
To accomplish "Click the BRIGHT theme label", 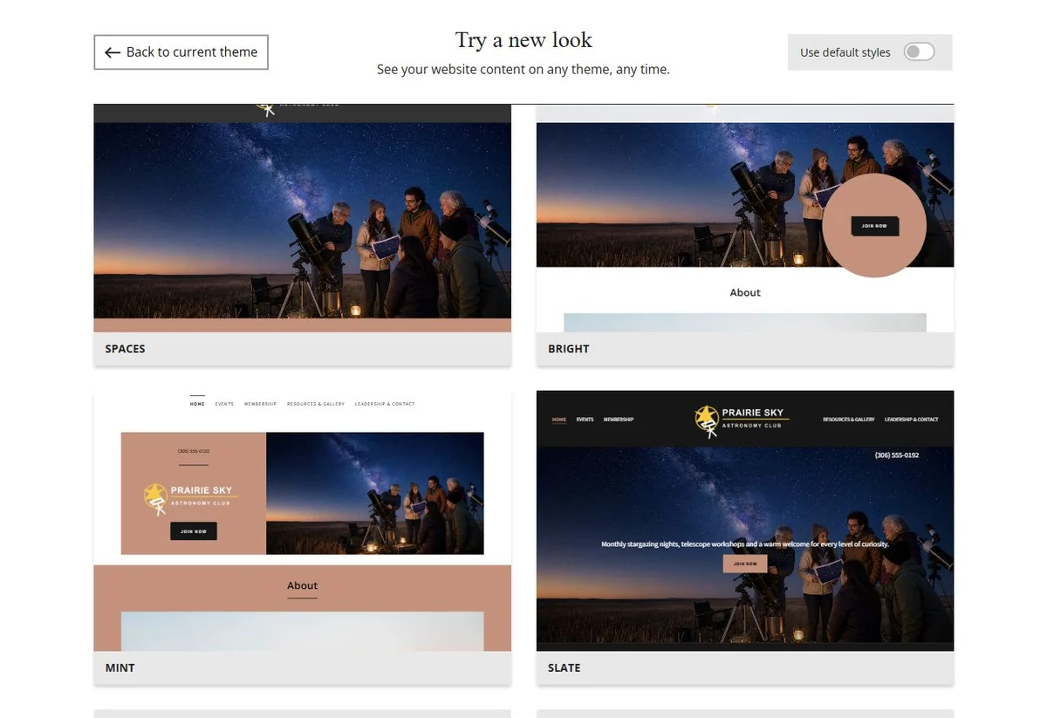I will pyautogui.click(x=569, y=349).
